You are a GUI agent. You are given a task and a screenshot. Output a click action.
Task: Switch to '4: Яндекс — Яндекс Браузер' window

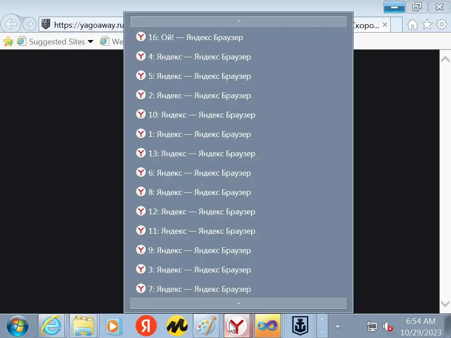(x=238, y=57)
